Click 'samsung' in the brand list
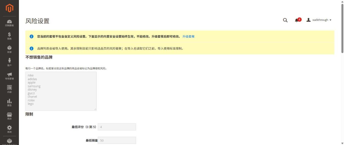 coord(34,86)
